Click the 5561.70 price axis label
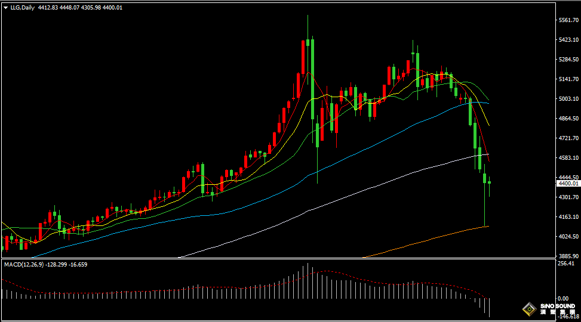581x322 pixels. coord(567,20)
